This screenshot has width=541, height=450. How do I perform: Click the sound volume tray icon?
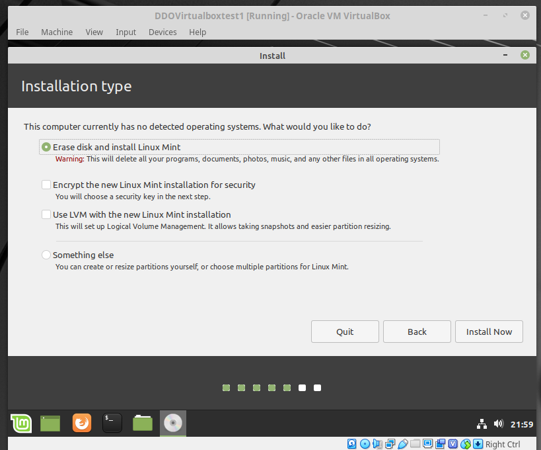click(499, 424)
